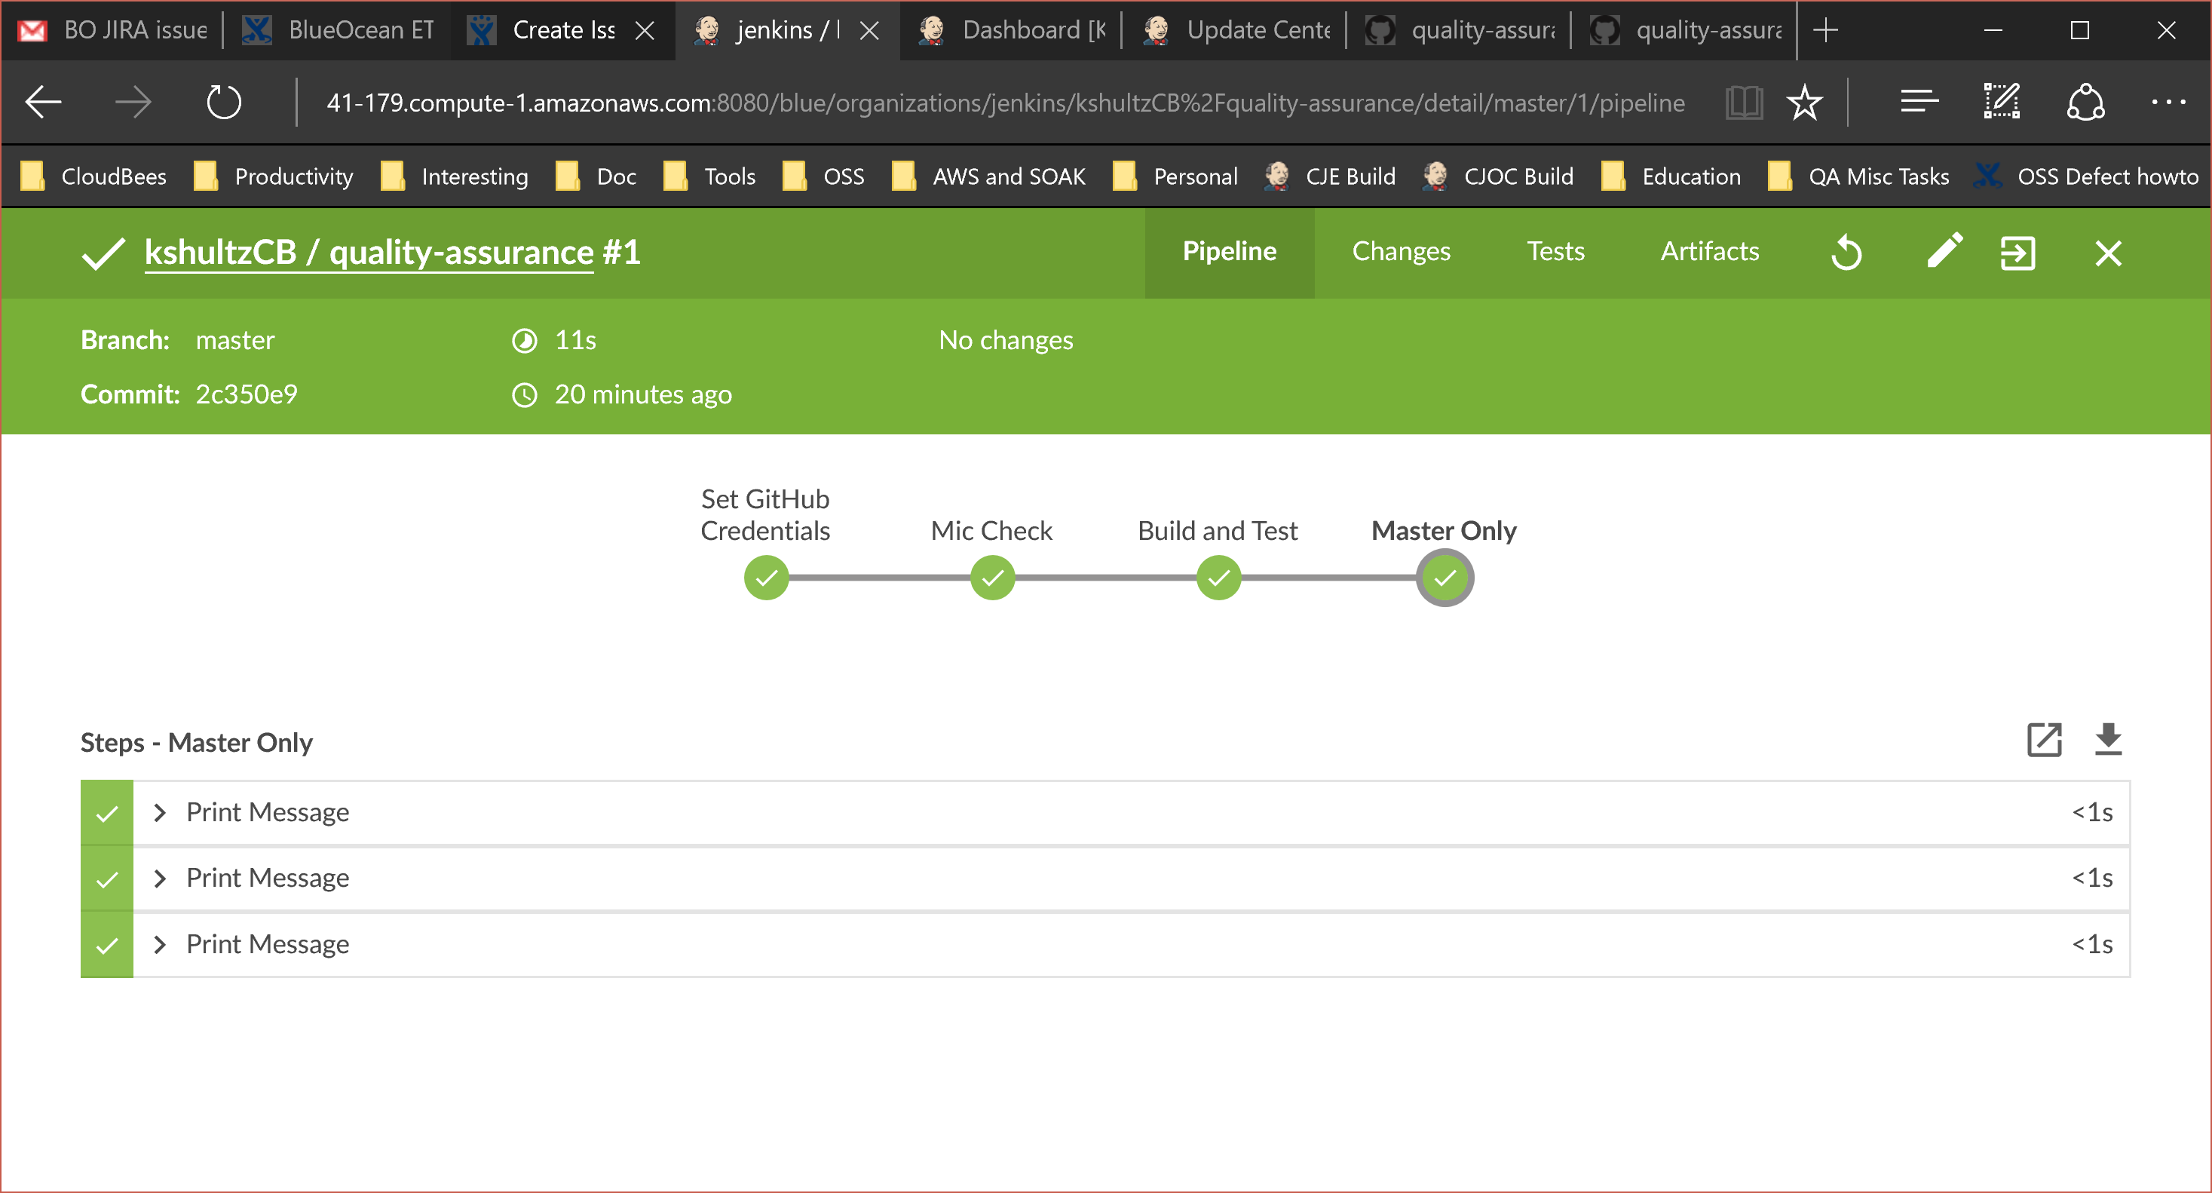Close the run details with X icon
Image resolution: width=2212 pixels, height=1193 pixels.
tap(2108, 253)
